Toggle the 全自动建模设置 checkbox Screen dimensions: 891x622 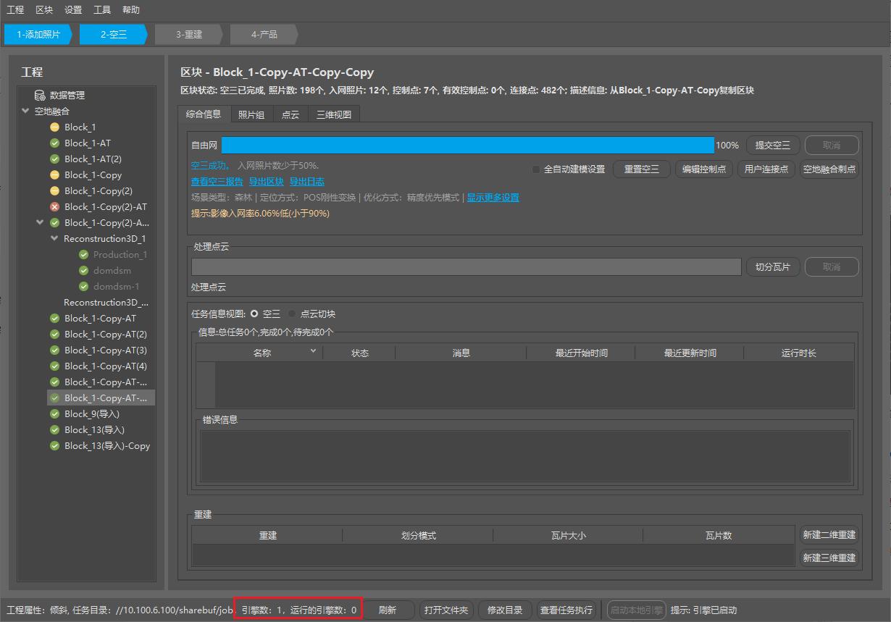coord(536,169)
